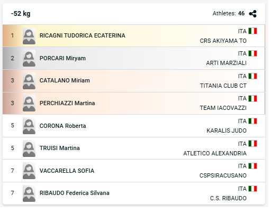Image resolution: width=272 pixels, height=214 pixels.
Task: Click the flag icon in Ribaudo Federica's row
Action: click(x=252, y=189)
